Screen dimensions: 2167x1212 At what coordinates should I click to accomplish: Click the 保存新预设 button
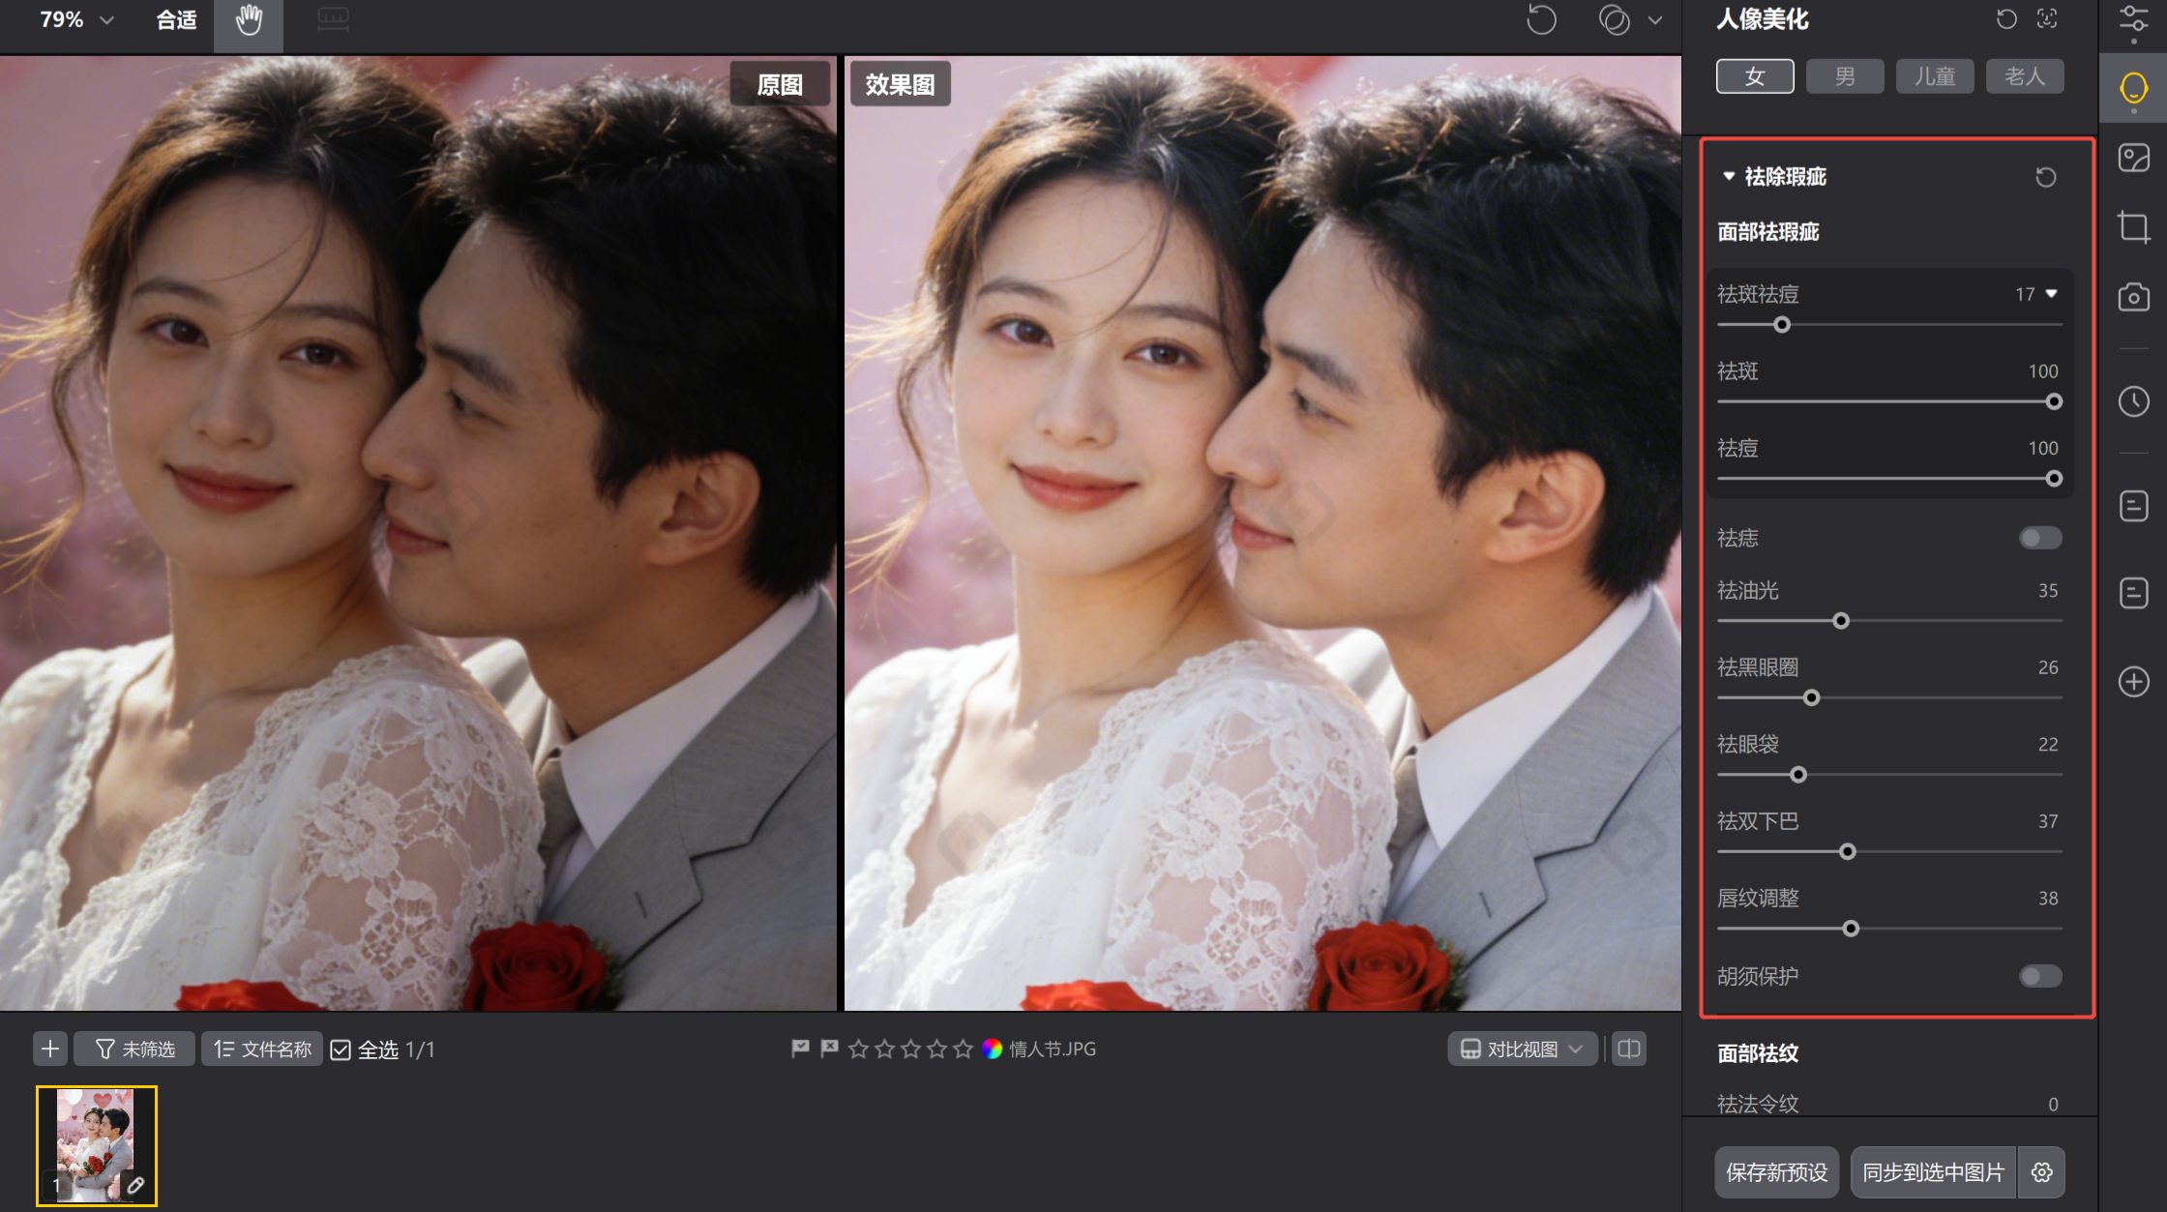(1776, 1172)
